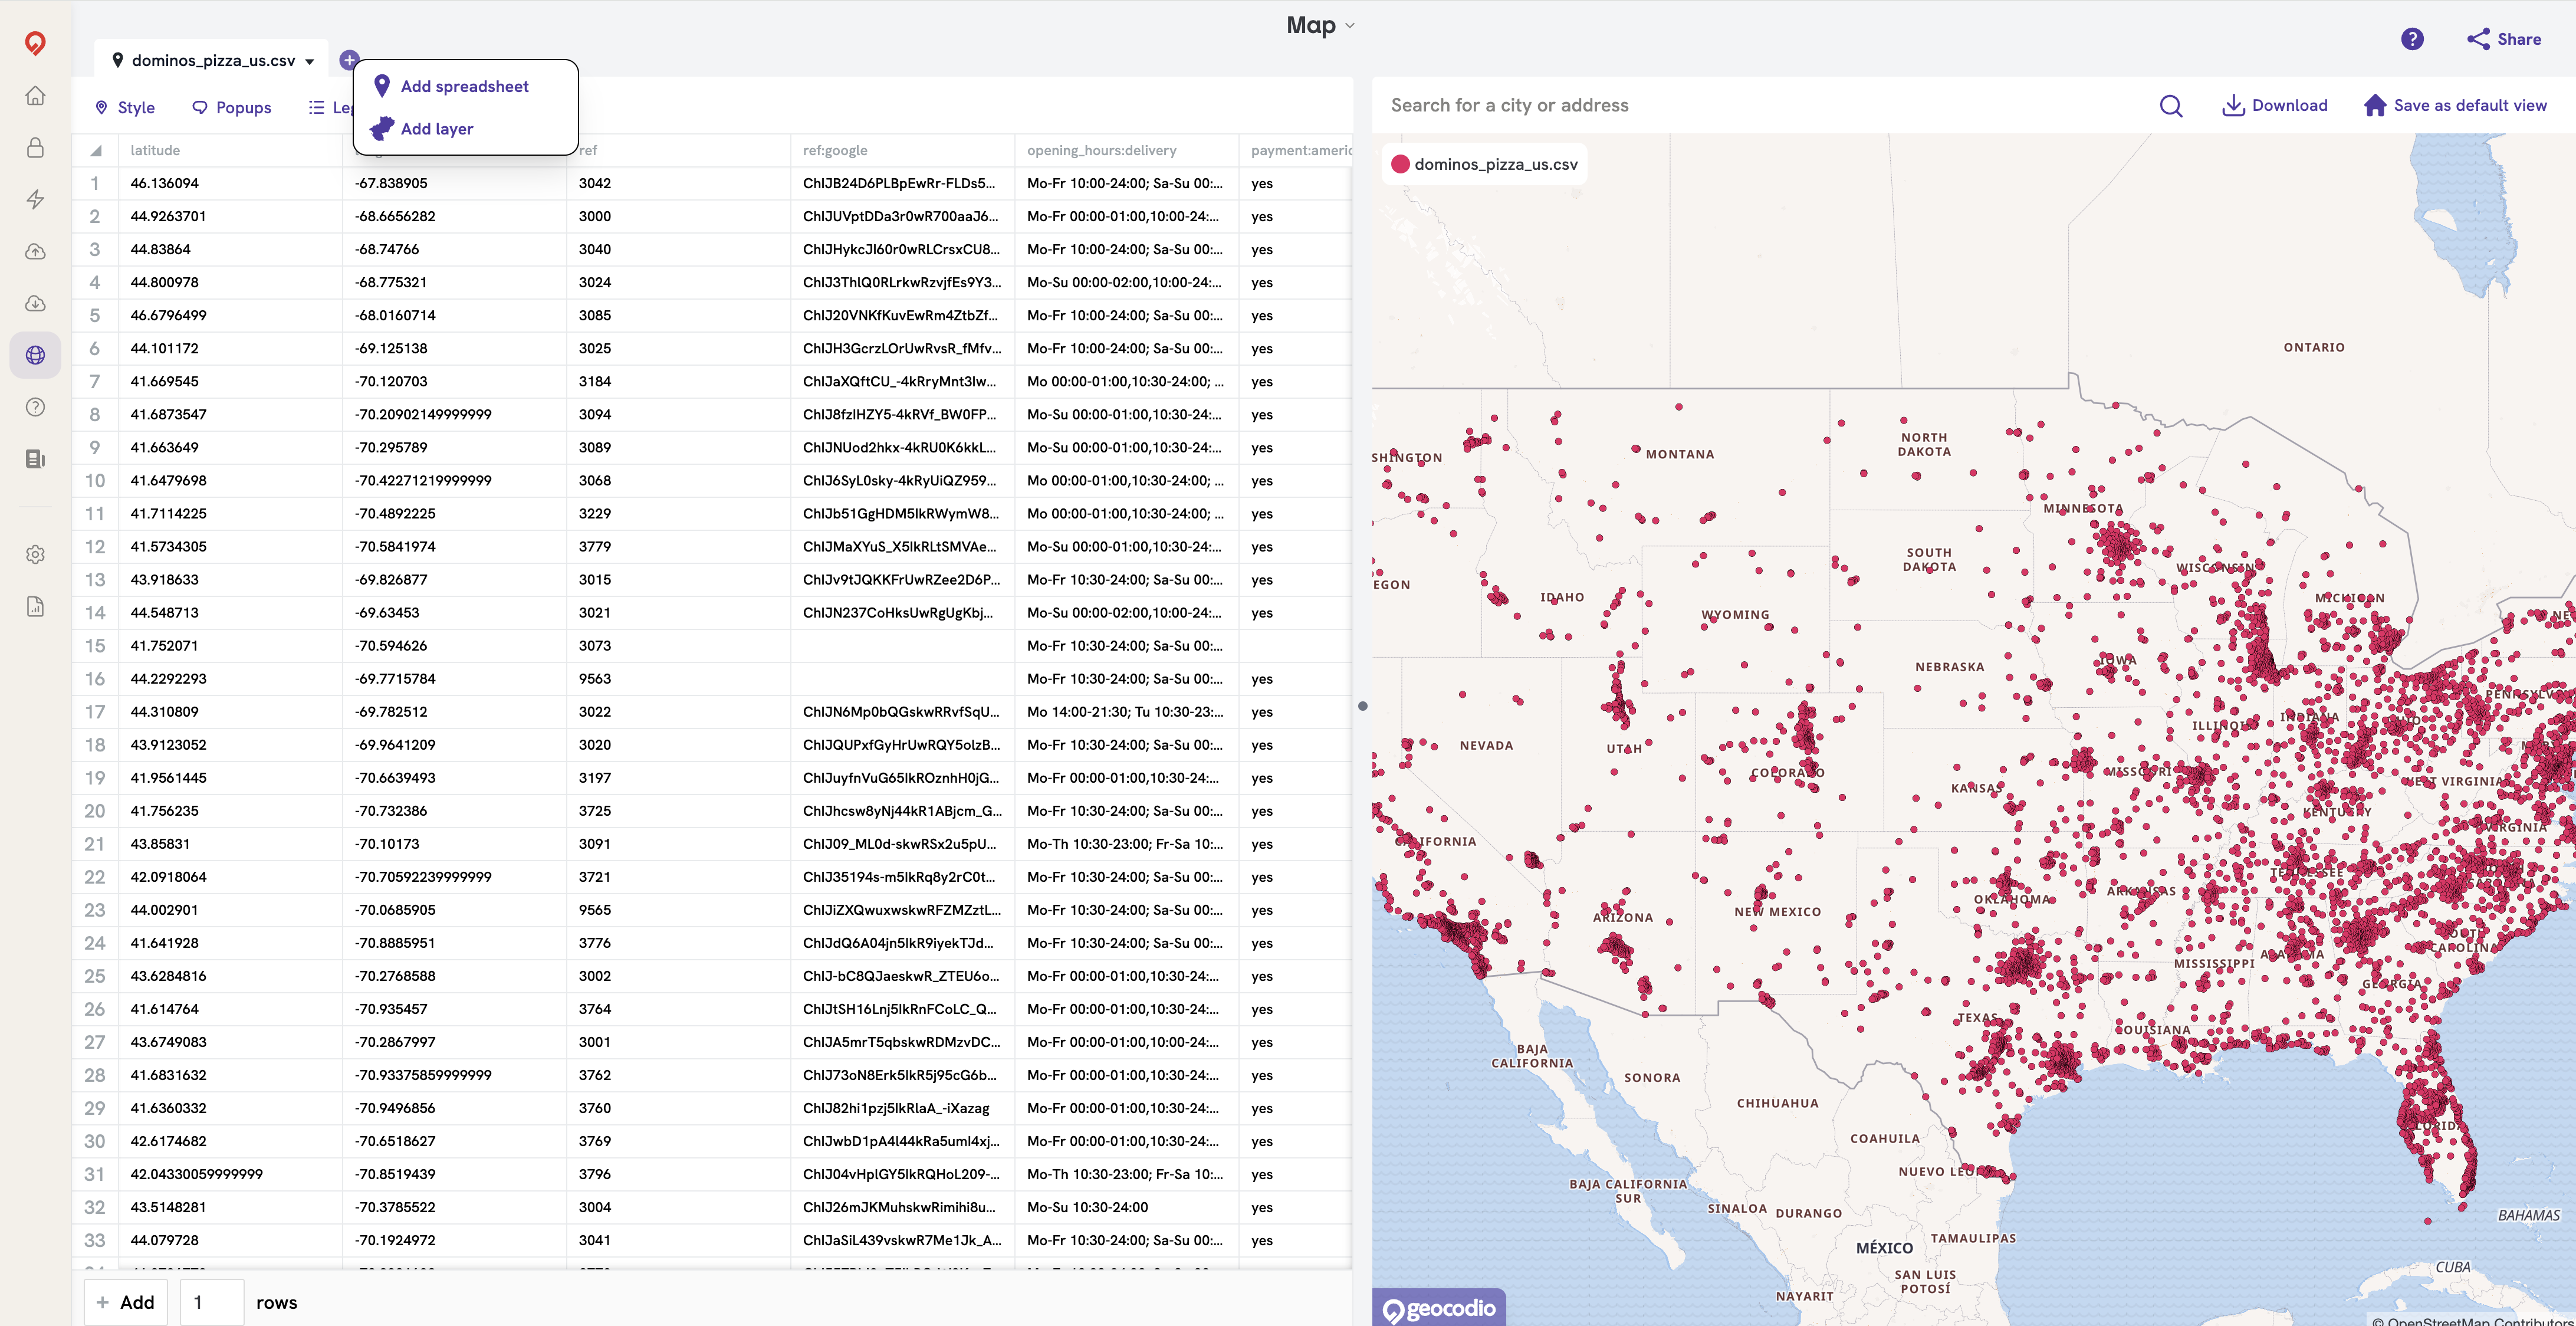Click the ONTARIO label on the map
This screenshot has height=1326, width=2576.
point(2314,348)
